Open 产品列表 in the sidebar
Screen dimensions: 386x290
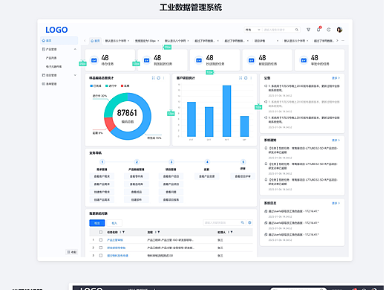click(51, 58)
